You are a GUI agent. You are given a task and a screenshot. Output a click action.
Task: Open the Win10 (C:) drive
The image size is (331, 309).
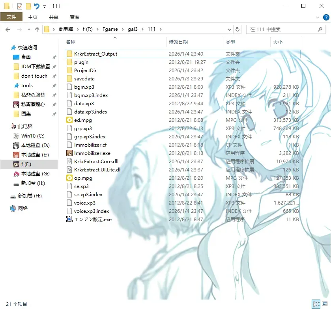[x=33, y=136]
